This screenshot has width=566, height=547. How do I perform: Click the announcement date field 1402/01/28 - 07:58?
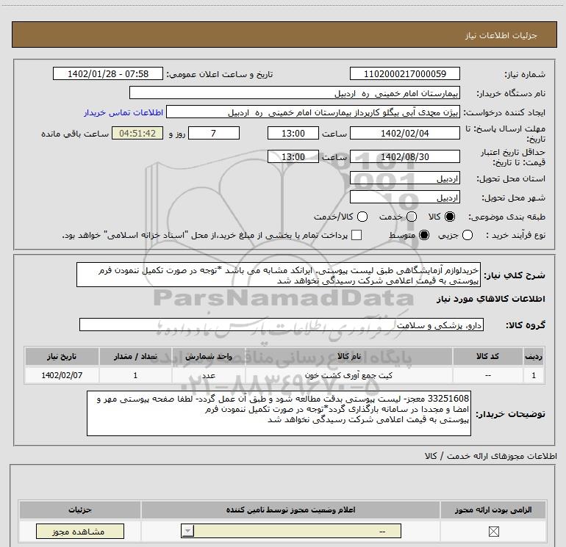click(108, 74)
